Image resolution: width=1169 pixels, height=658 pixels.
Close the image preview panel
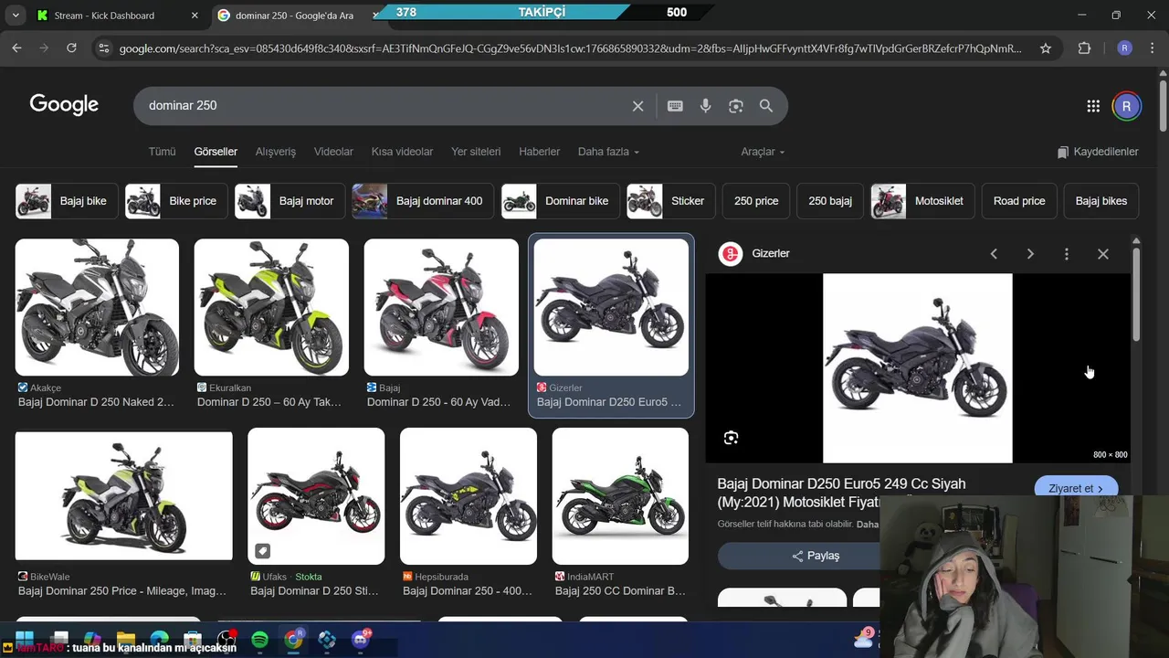pos(1102,254)
